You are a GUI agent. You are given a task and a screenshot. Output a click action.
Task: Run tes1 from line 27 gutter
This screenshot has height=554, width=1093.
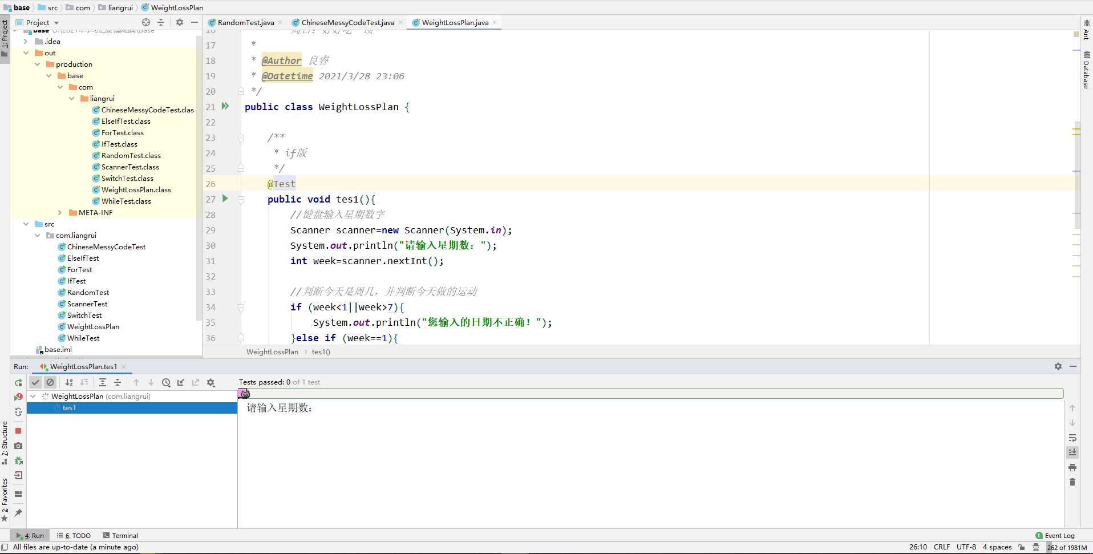[x=225, y=199]
